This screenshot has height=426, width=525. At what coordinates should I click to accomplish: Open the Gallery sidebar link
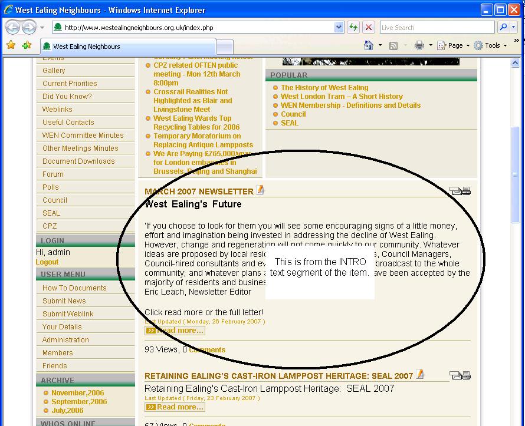click(x=54, y=71)
